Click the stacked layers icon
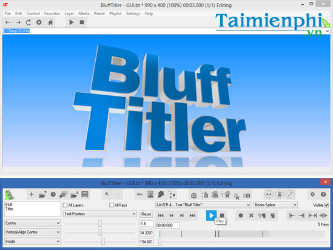The height and width of the screenshot is (250, 333). pos(63,194)
